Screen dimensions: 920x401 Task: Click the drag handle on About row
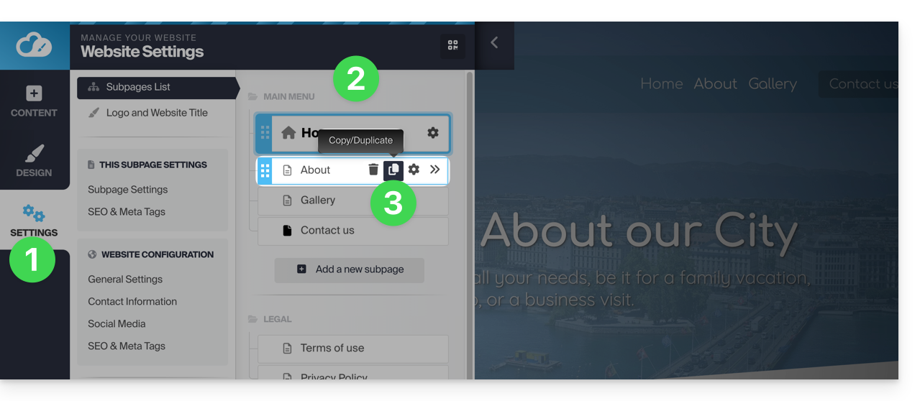click(265, 170)
